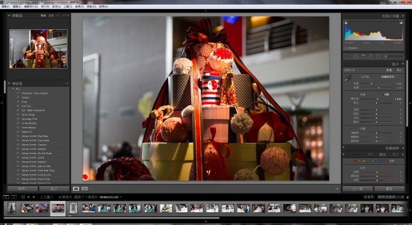Click the Paste (貼上) button
This screenshot has height=225, width=412.
pos(54,189)
